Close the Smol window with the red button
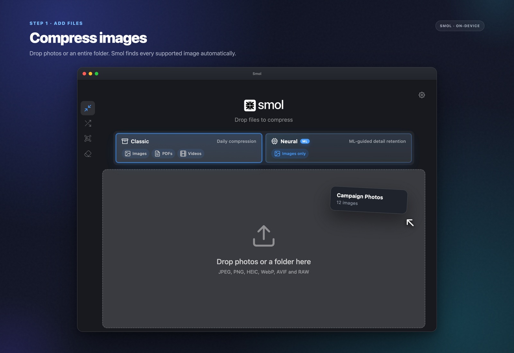Viewport: 514px width, 353px height. point(84,74)
